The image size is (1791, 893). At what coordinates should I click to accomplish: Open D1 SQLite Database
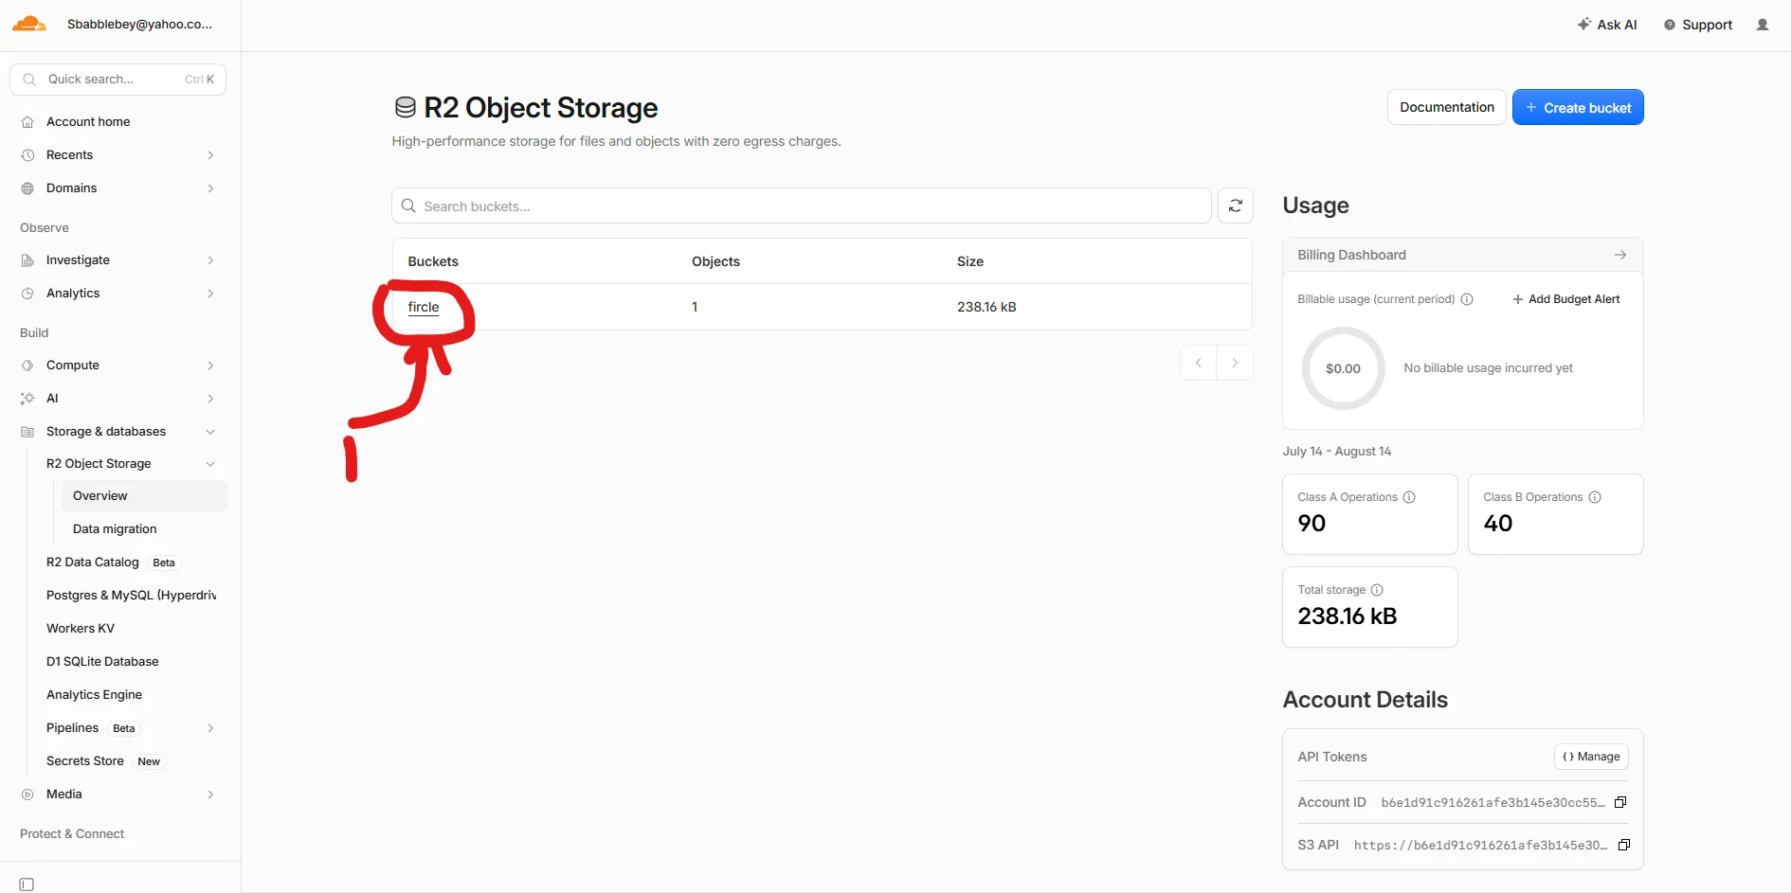102,662
